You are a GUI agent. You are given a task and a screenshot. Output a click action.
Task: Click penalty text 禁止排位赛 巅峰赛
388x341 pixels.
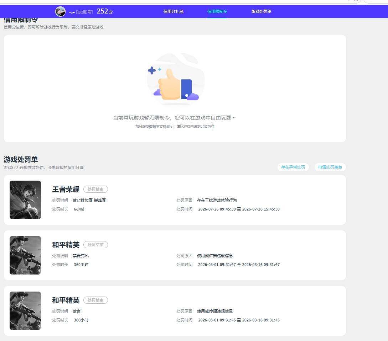point(89,200)
